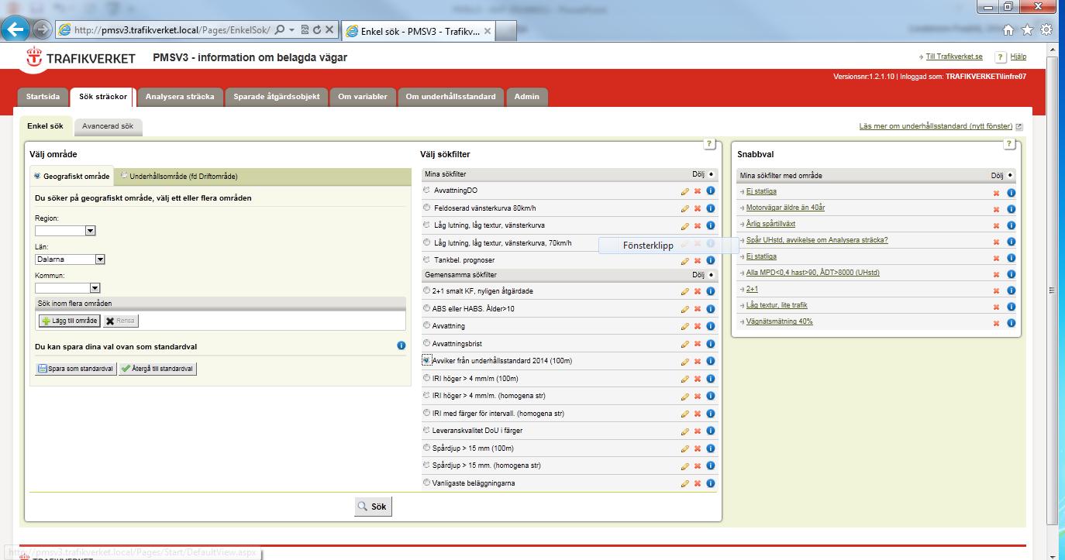Screen dimensions: 1065x560
Task: Delete IRI med färger för intervall filter
Action: [698, 414]
